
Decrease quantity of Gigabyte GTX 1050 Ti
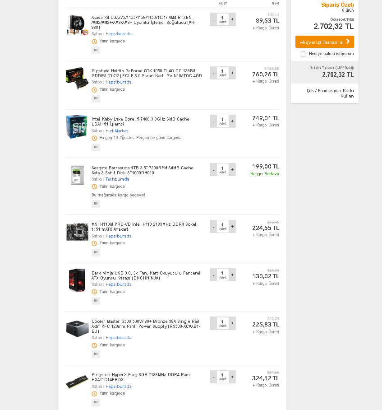tap(213, 73)
